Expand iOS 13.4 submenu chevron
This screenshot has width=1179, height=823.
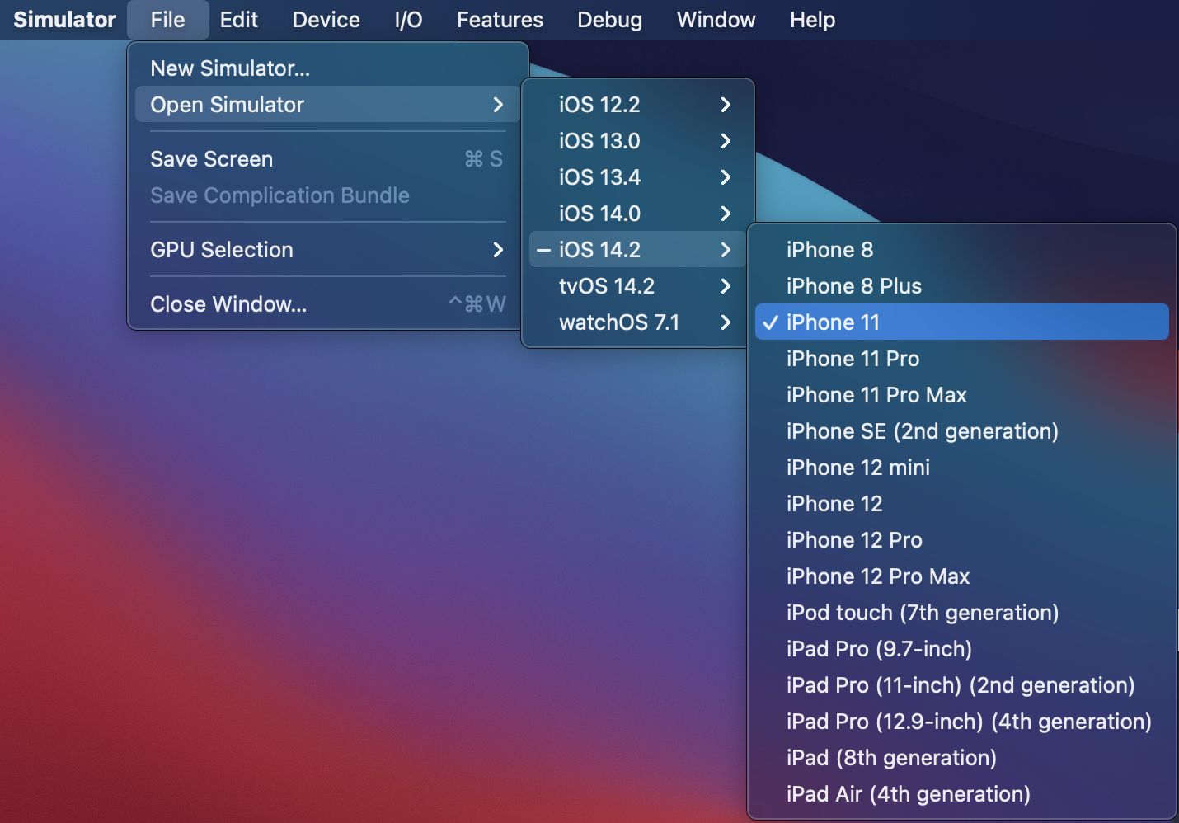tap(726, 177)
